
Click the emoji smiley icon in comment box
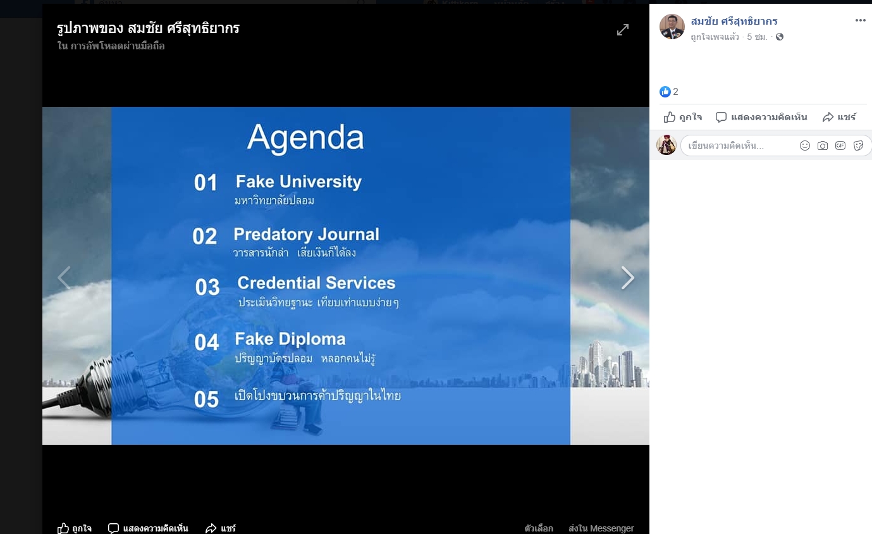click(804, 146)
